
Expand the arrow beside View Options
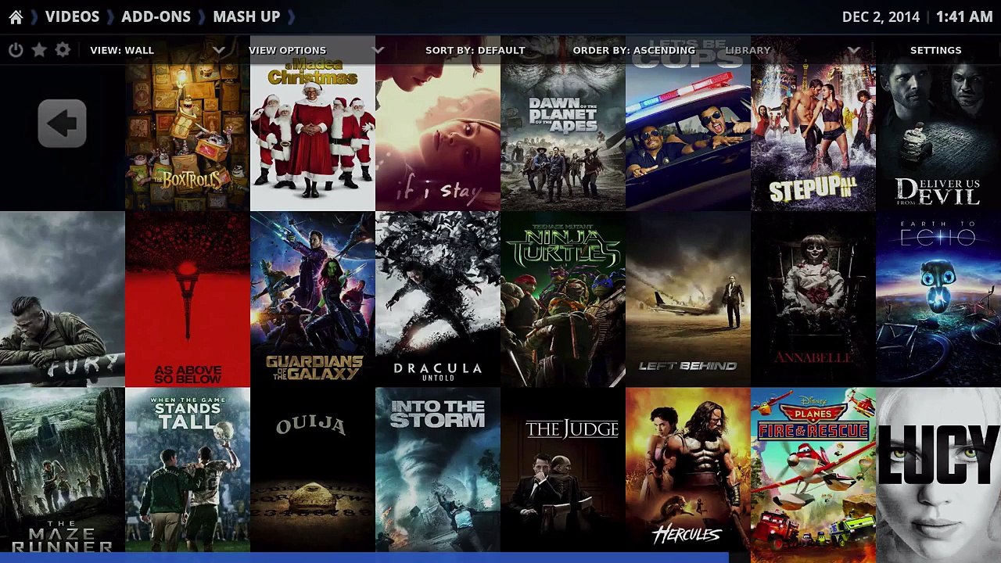(379, 50)
